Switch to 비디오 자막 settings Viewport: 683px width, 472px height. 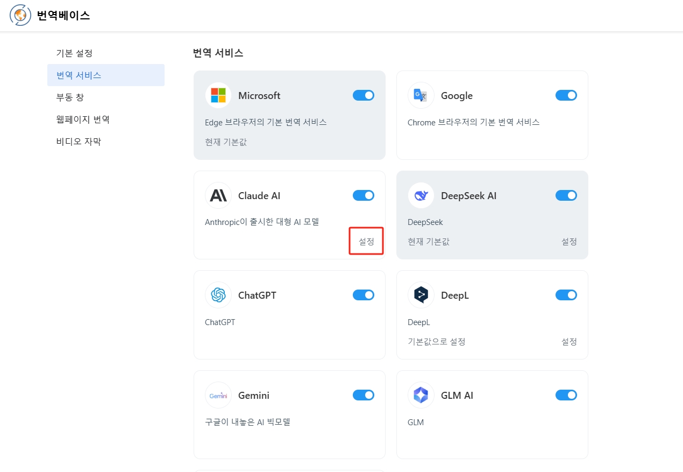click(106, 142)
